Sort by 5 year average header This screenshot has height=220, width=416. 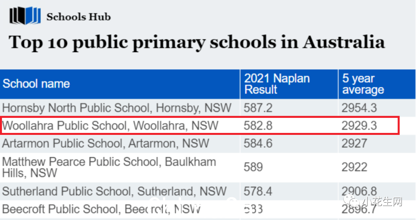(363, 84)
